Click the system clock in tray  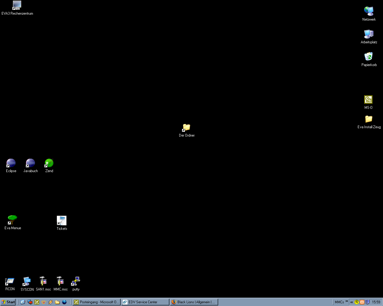point(376,302)
